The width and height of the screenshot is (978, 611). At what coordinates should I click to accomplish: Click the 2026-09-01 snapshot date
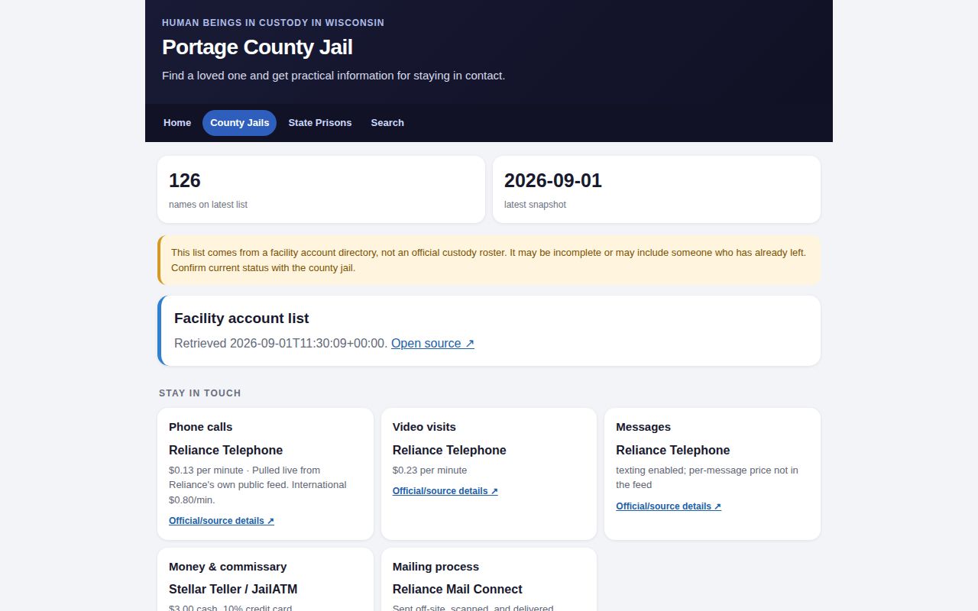click(553, 181)
